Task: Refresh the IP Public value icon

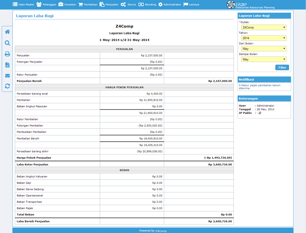Action: [x=260, y=113]
